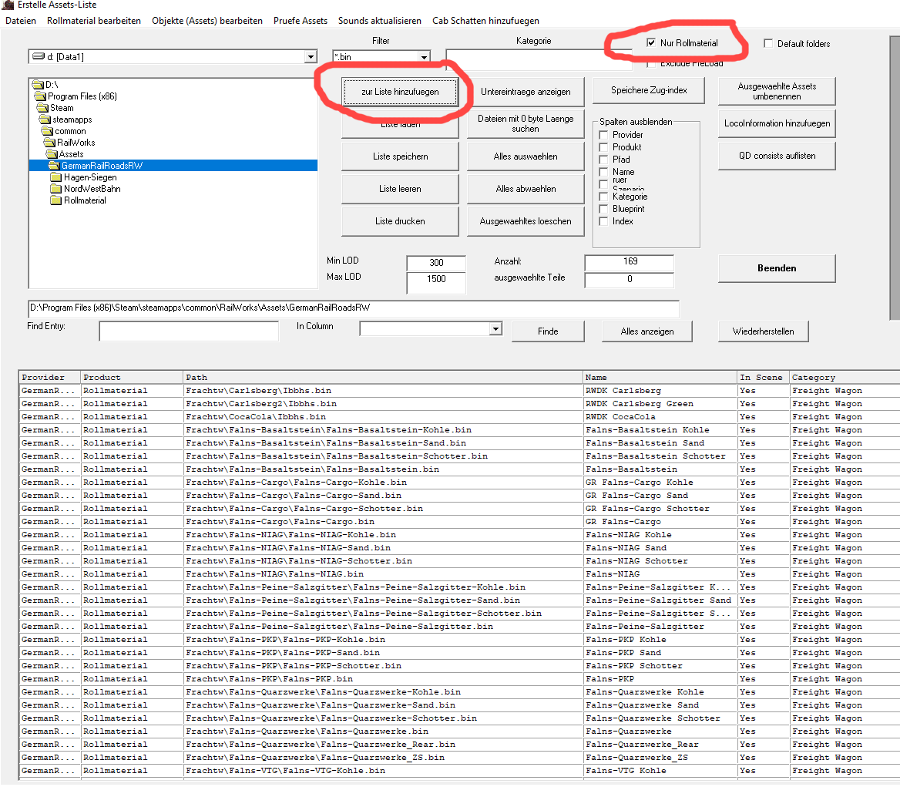Screen dimensions: 900x787
Task: Uncheck the Nur Rollmaterial checkbox
Action: tap(651, 44)
